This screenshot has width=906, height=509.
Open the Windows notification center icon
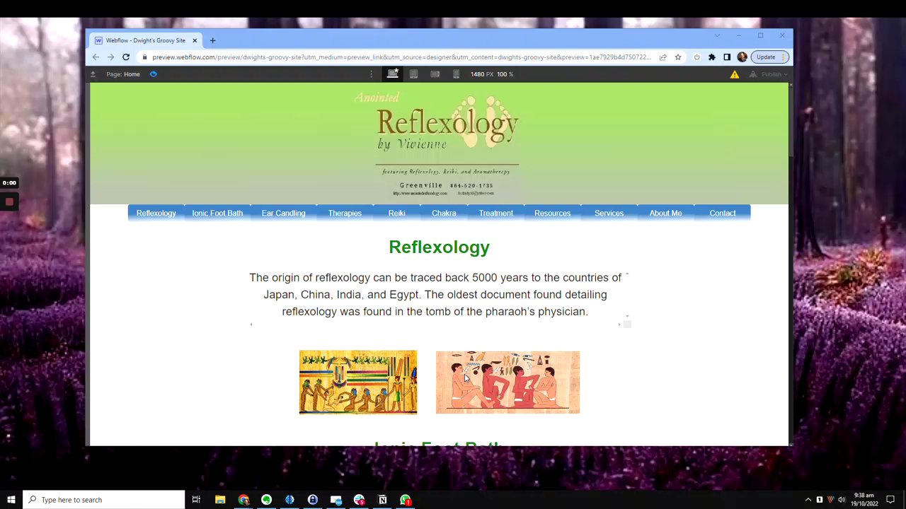pyautogui.click(x=890, y=500)
